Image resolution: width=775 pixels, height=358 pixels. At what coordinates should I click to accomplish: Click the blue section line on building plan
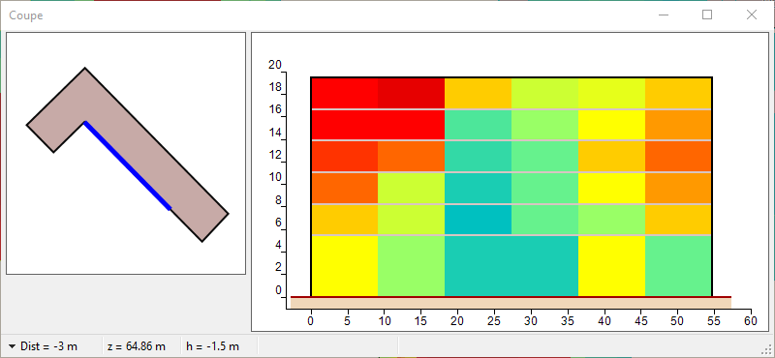128,165
